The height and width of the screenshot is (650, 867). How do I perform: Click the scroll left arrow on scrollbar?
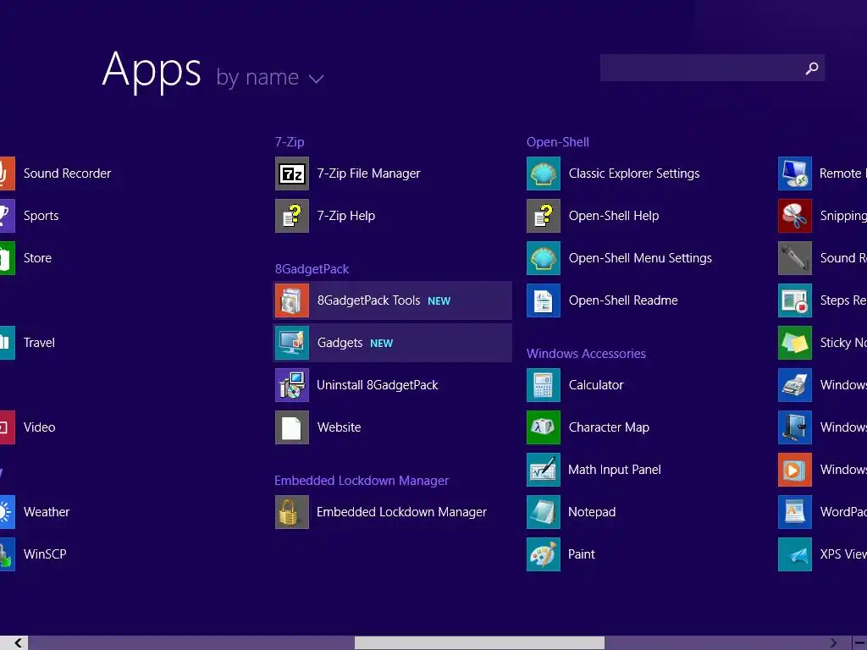click(x=18, y=643)
